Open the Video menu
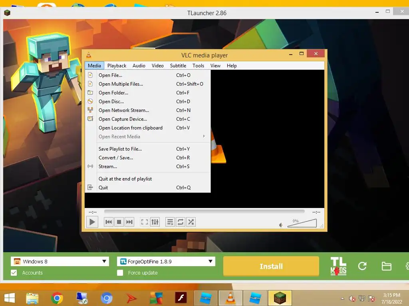Image resolution: width=409 pixels, height=306 pixels. pyautogui.click(x=157, y=66)
